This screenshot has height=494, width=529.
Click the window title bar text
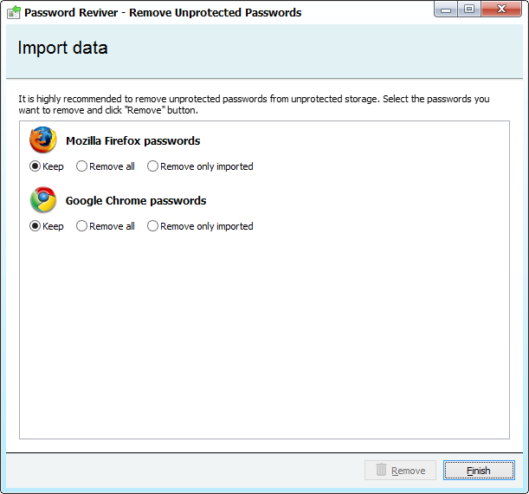point(163,12)
